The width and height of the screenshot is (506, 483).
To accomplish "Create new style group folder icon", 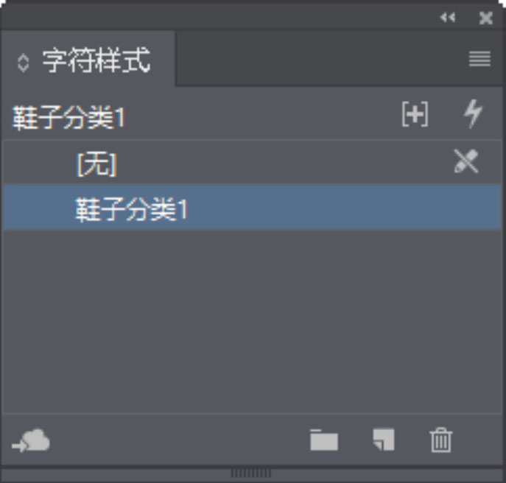I will [x=323, y=440].
